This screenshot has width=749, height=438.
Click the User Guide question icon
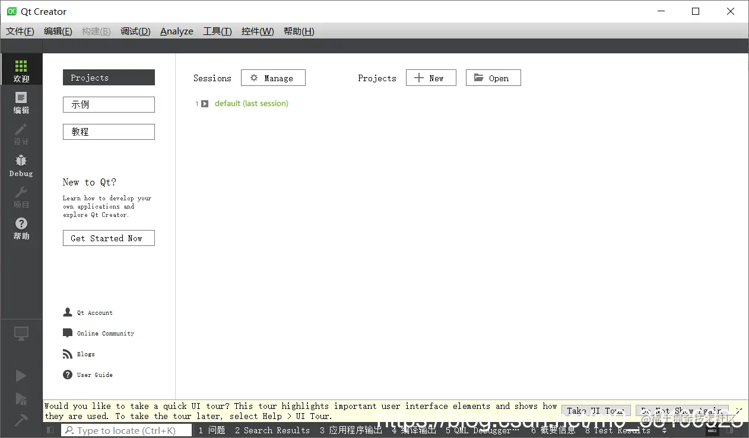pos(68,375)
